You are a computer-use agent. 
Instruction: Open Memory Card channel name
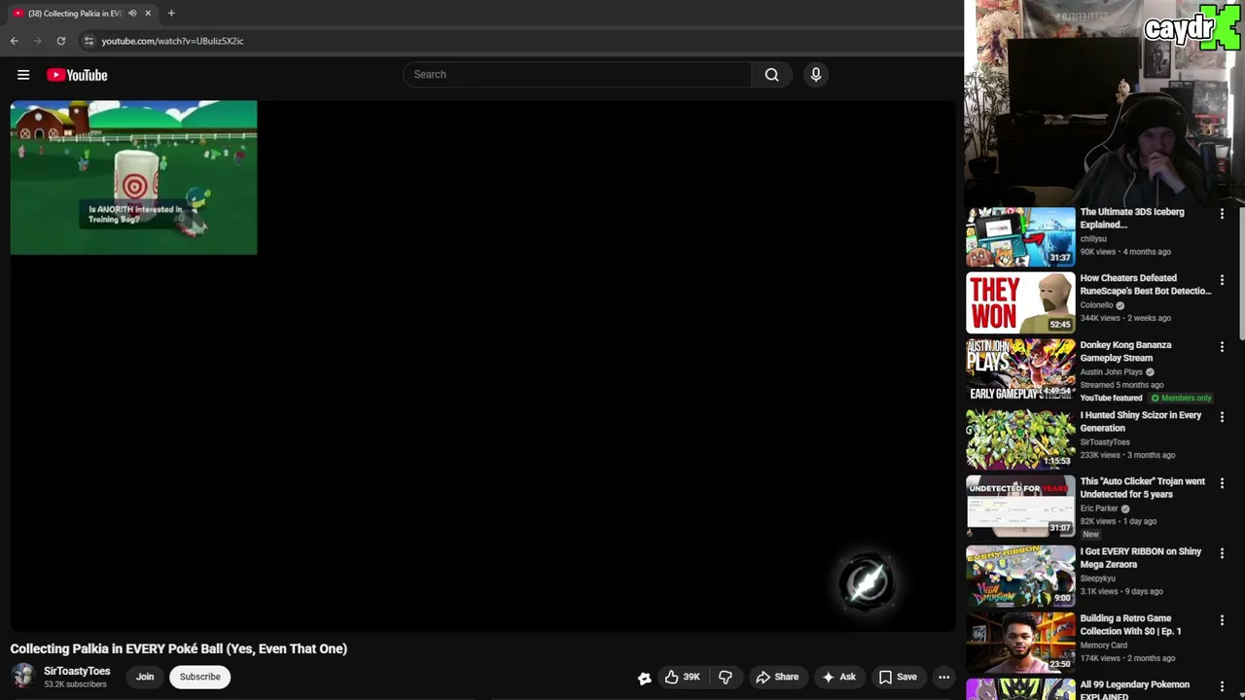(1104, 646)
